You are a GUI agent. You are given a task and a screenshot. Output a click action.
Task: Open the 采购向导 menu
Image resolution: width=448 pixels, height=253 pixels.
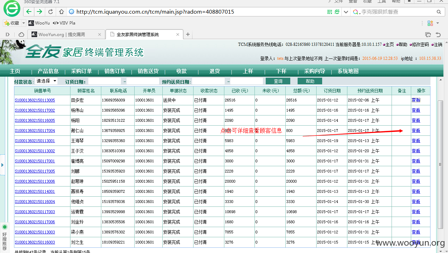click(x=314, y=71)
